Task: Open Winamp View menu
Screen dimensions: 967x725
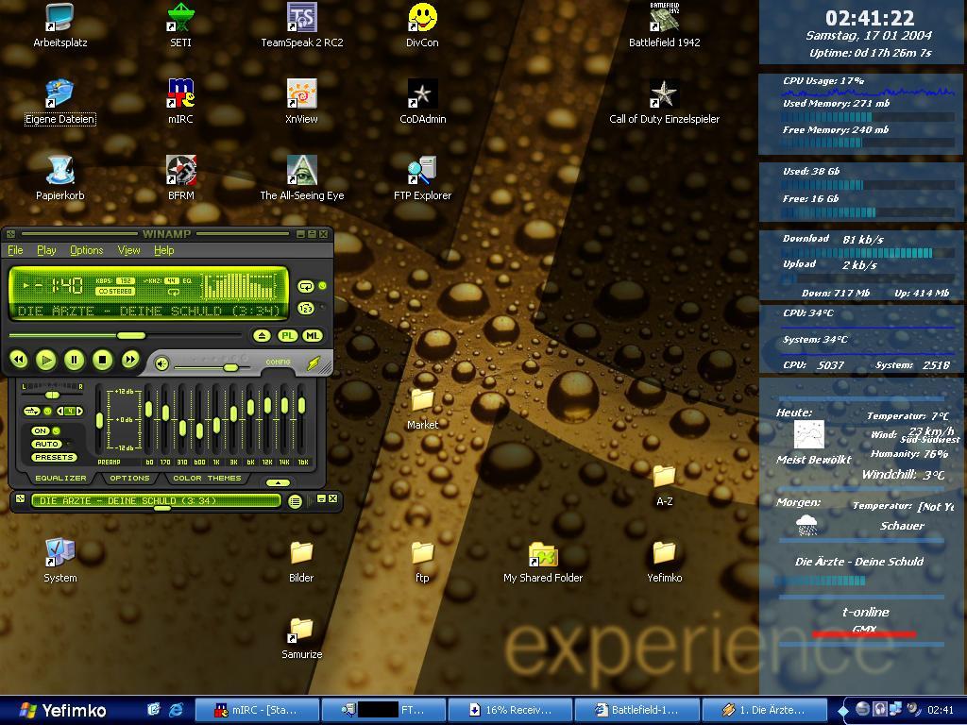Action: 128,250
